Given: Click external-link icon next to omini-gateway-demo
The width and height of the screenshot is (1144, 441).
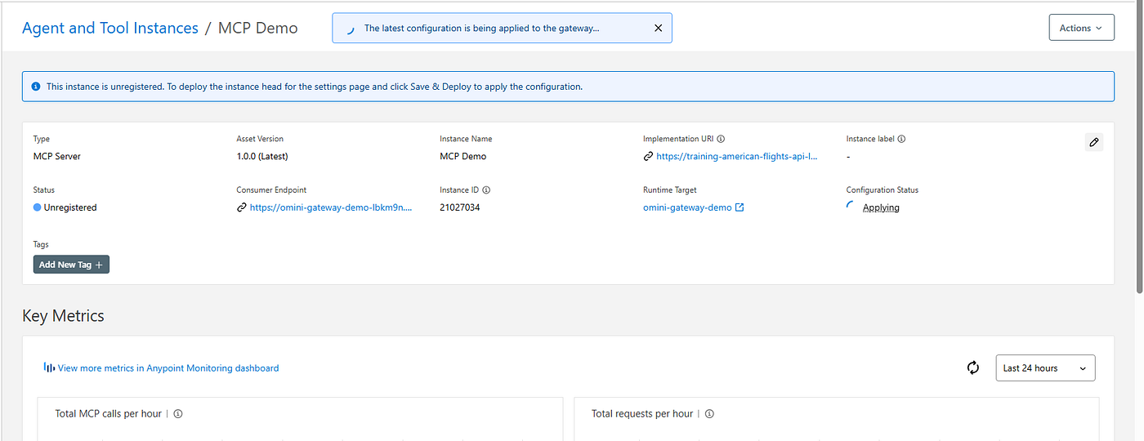Looking at the screenshot, I should tap(740, 207).
